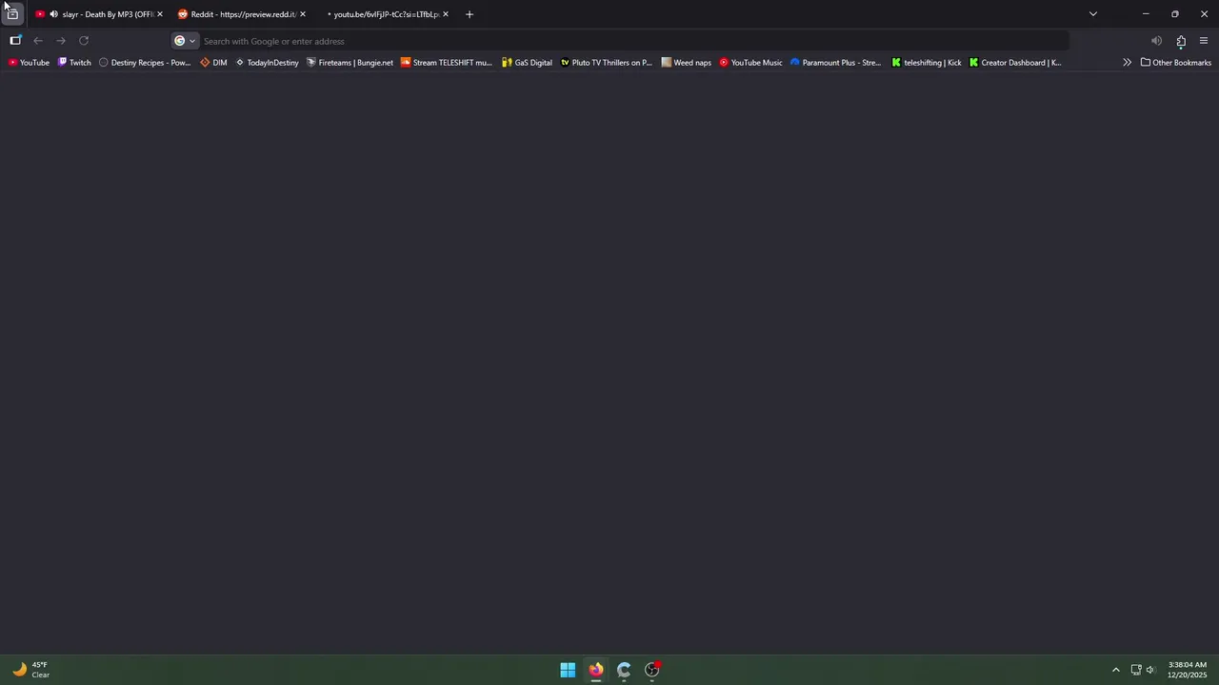The image size is (1219, 685).
Task: Open the Paramount Plus bookmark
Action: (835, 63)
